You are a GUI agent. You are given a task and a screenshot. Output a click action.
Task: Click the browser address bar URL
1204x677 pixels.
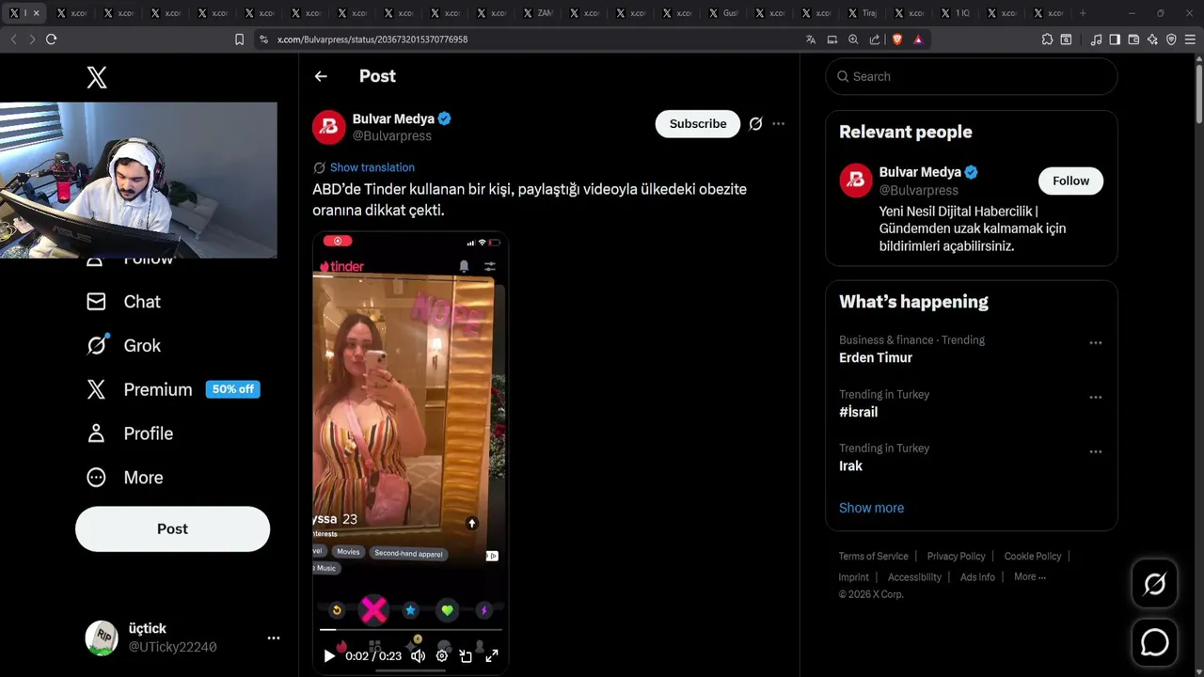pyautogui.click(x=372, y=39)
